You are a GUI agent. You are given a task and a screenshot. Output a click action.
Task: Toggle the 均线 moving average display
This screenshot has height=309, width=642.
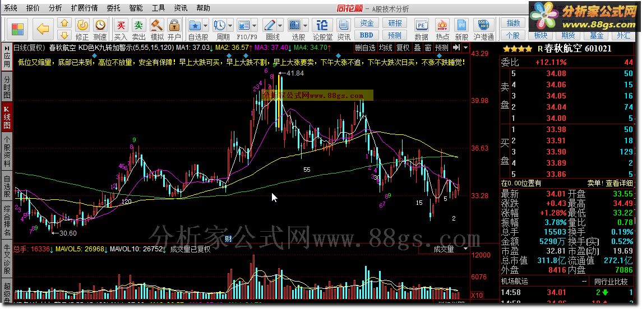click(386, 48)
